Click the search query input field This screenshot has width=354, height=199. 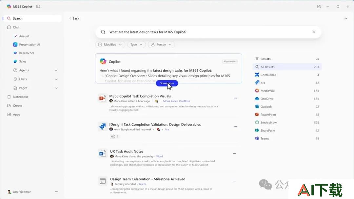tap(208, 32)
